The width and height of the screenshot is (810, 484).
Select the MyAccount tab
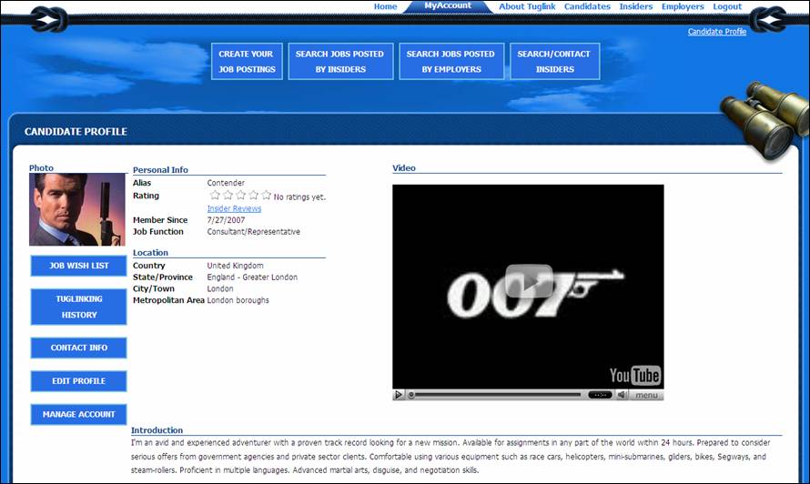coord(448,6)
